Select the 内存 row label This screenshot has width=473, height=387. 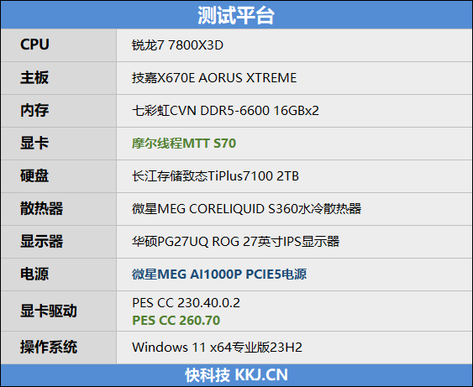tap(34, 110)
